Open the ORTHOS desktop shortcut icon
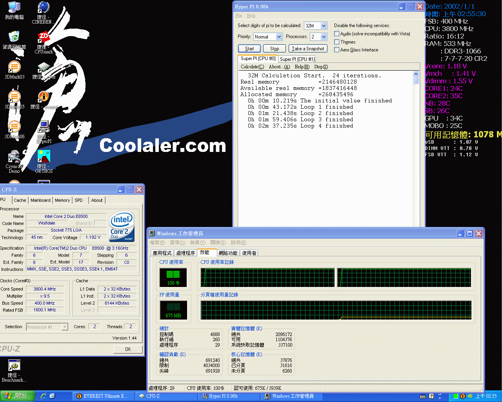The image size is (502, 402). click(44, 161)
